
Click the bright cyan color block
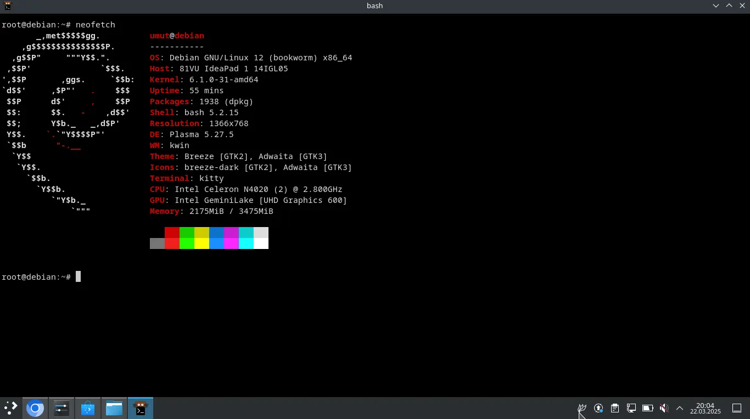[246, 244]
